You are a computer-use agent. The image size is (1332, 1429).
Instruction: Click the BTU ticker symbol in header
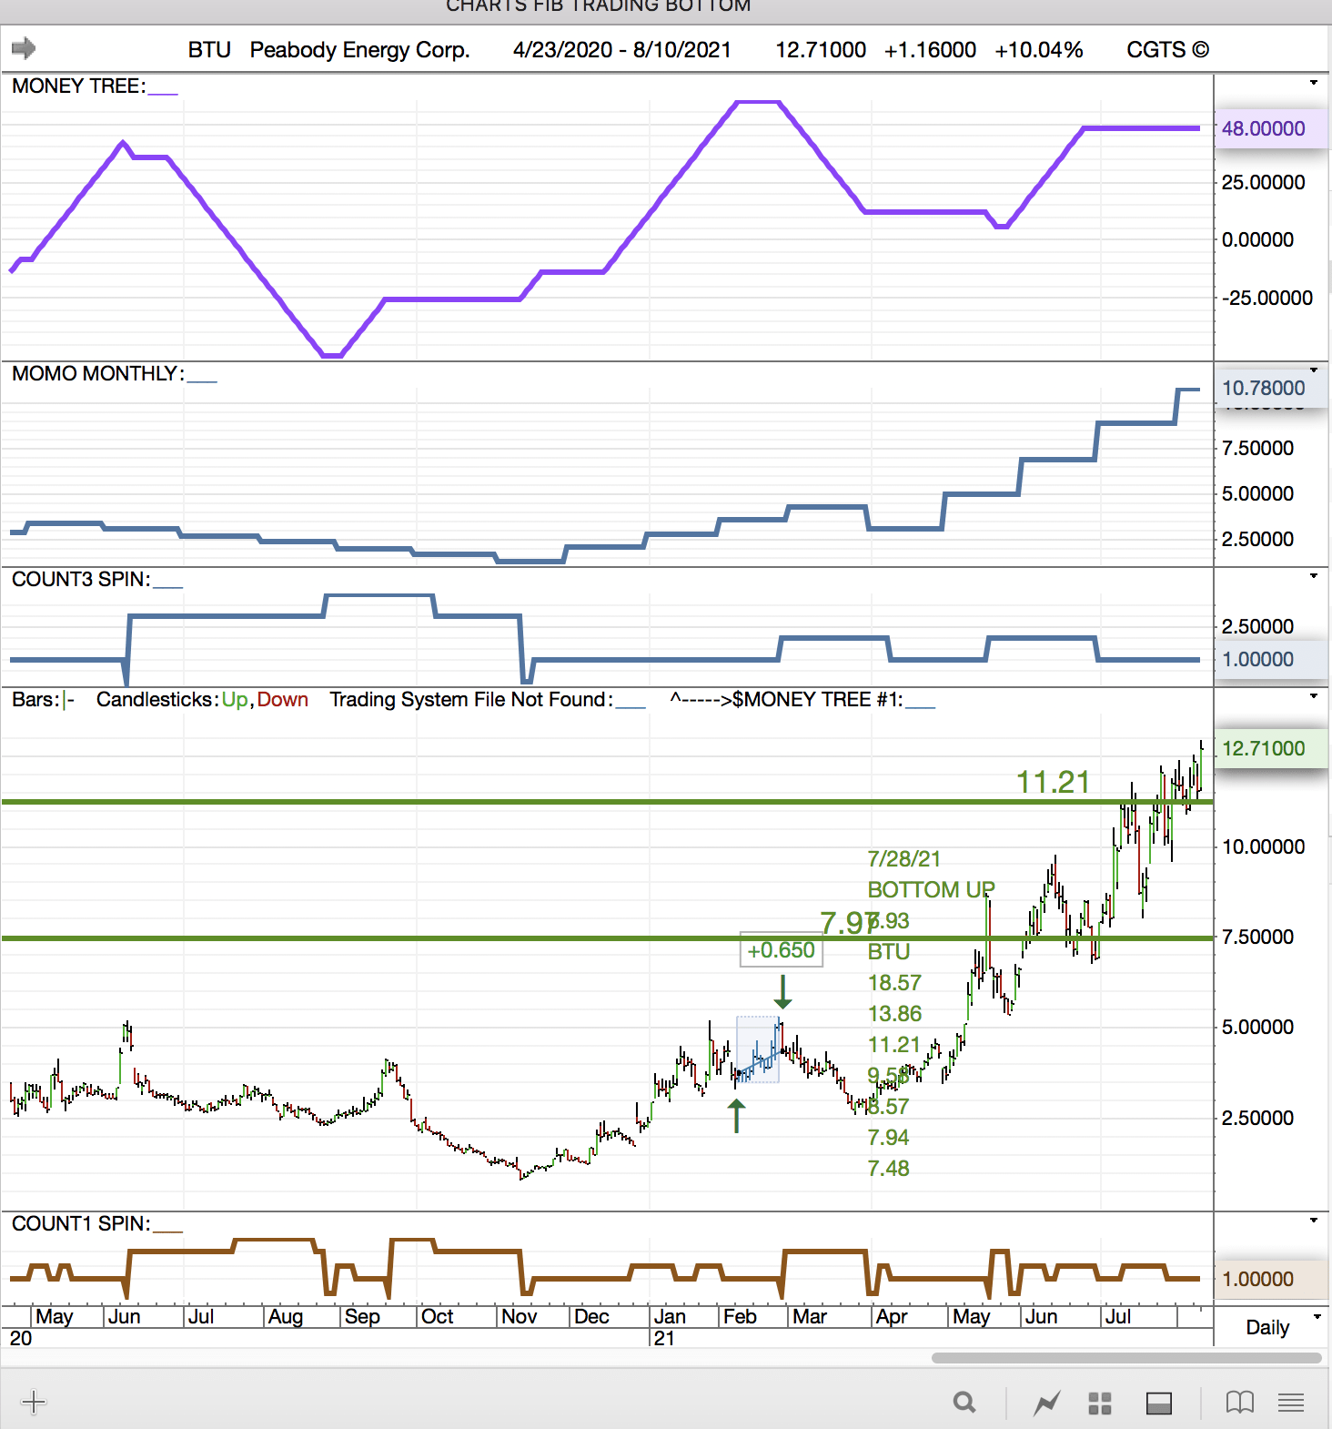click(209, 49)
